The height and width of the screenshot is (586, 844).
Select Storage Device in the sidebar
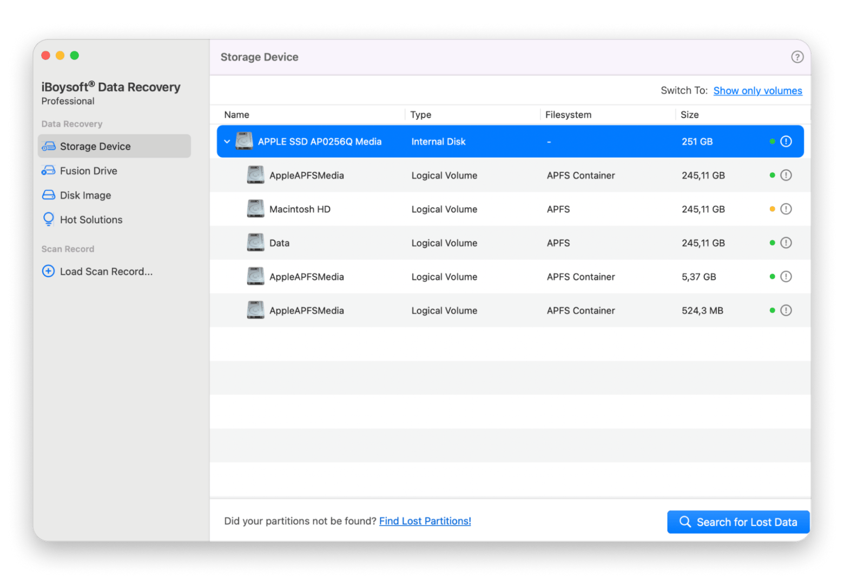[x=95, y=146]
